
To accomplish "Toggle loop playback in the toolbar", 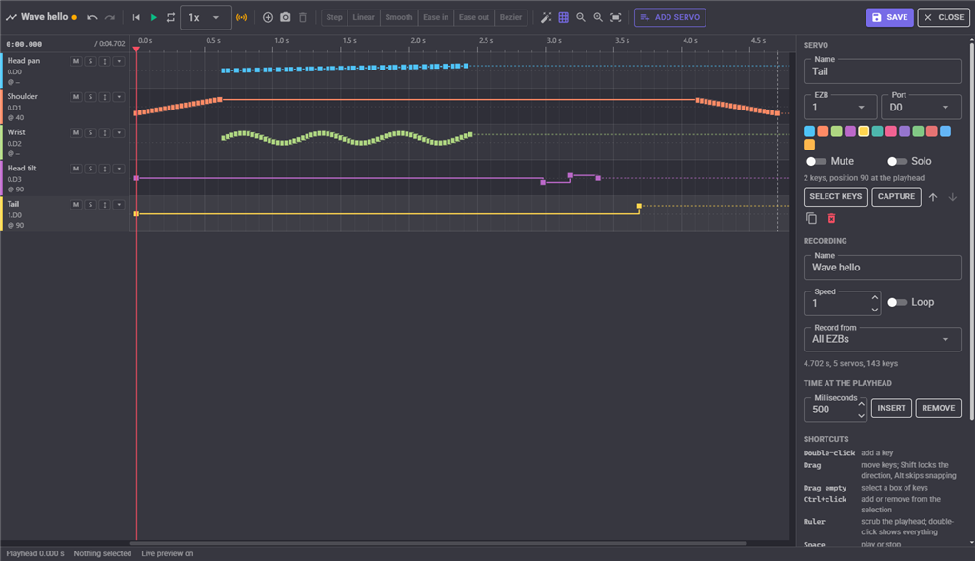I will click(171, 17).
